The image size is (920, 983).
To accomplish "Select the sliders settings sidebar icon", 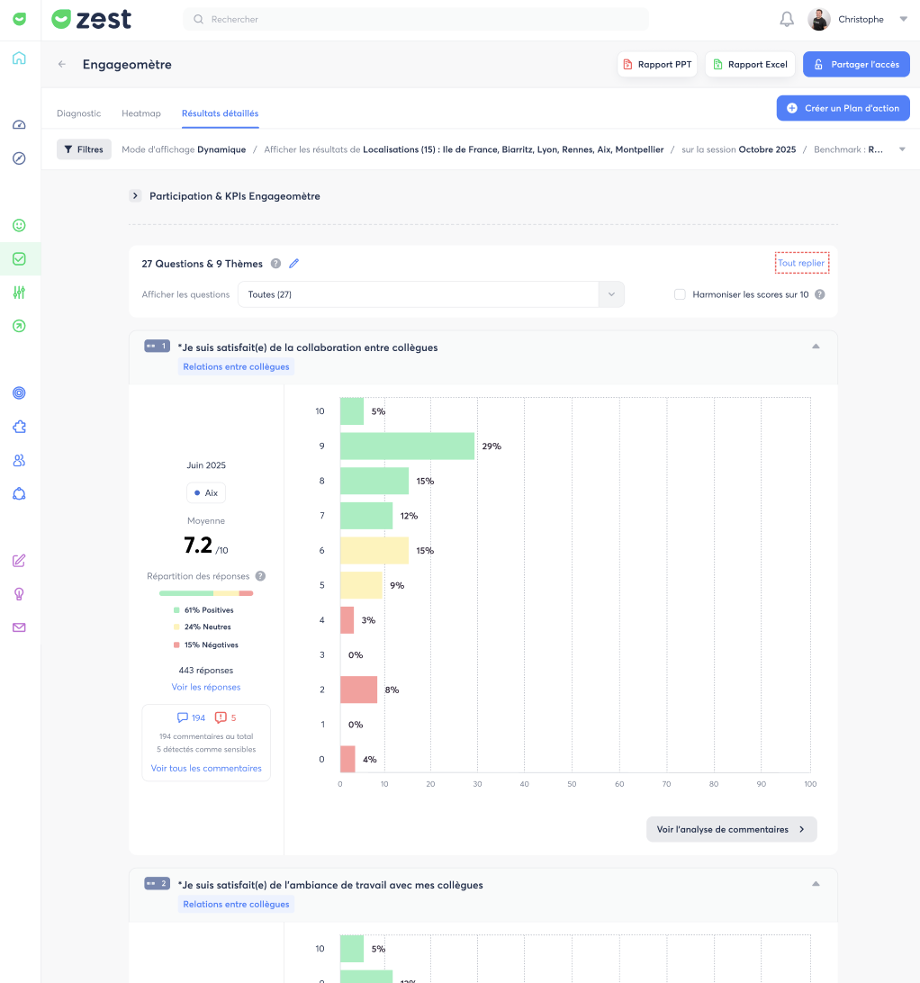I will pos(20,293).
